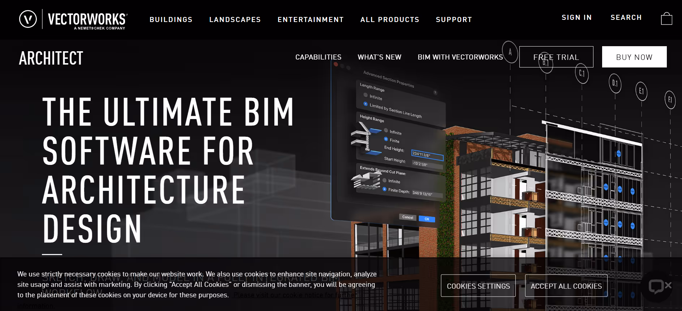This screenshot has width=682, height=311.
Task: Go to What's New section
Action: (x=379, y=57)
